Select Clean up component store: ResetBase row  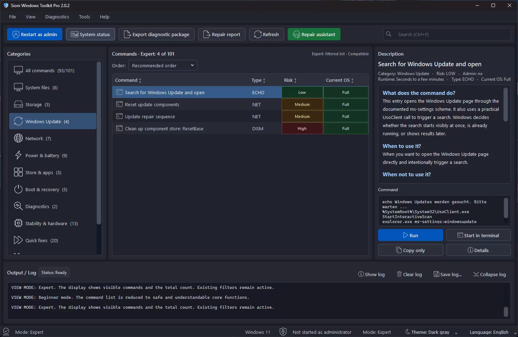[240, 128]
